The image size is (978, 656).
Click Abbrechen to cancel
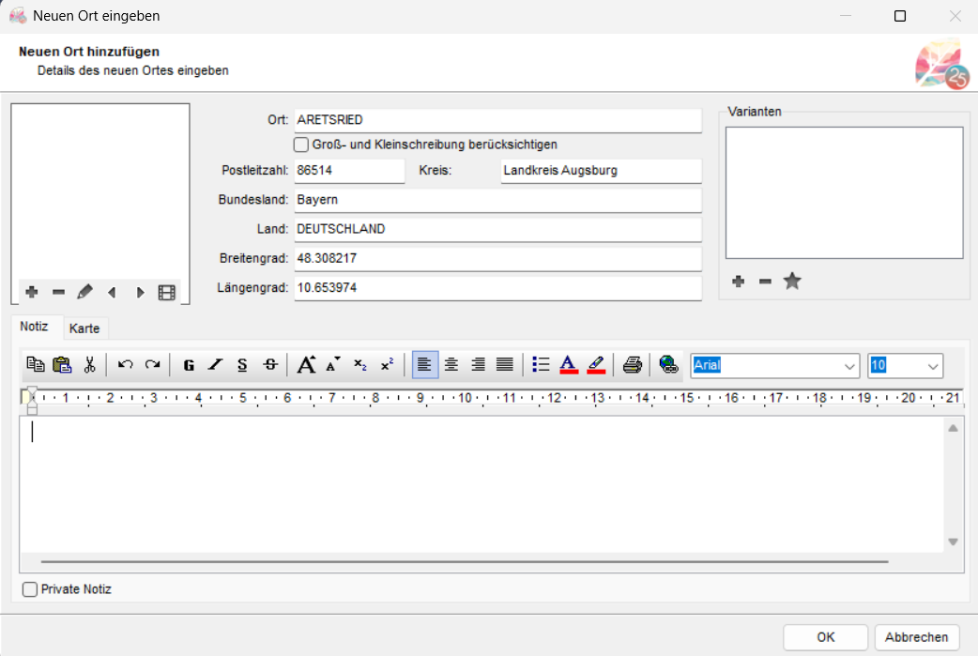pyautogui.click(x=916, y=637)
